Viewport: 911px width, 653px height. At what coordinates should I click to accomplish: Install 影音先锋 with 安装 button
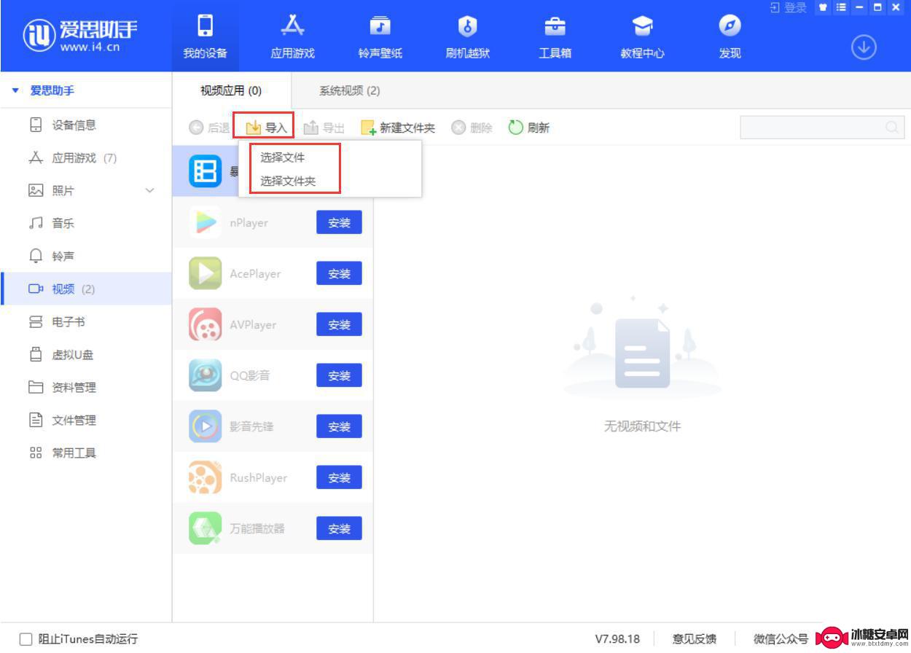pos(339,426)
